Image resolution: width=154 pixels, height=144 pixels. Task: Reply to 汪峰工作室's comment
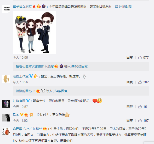point(130,82)
